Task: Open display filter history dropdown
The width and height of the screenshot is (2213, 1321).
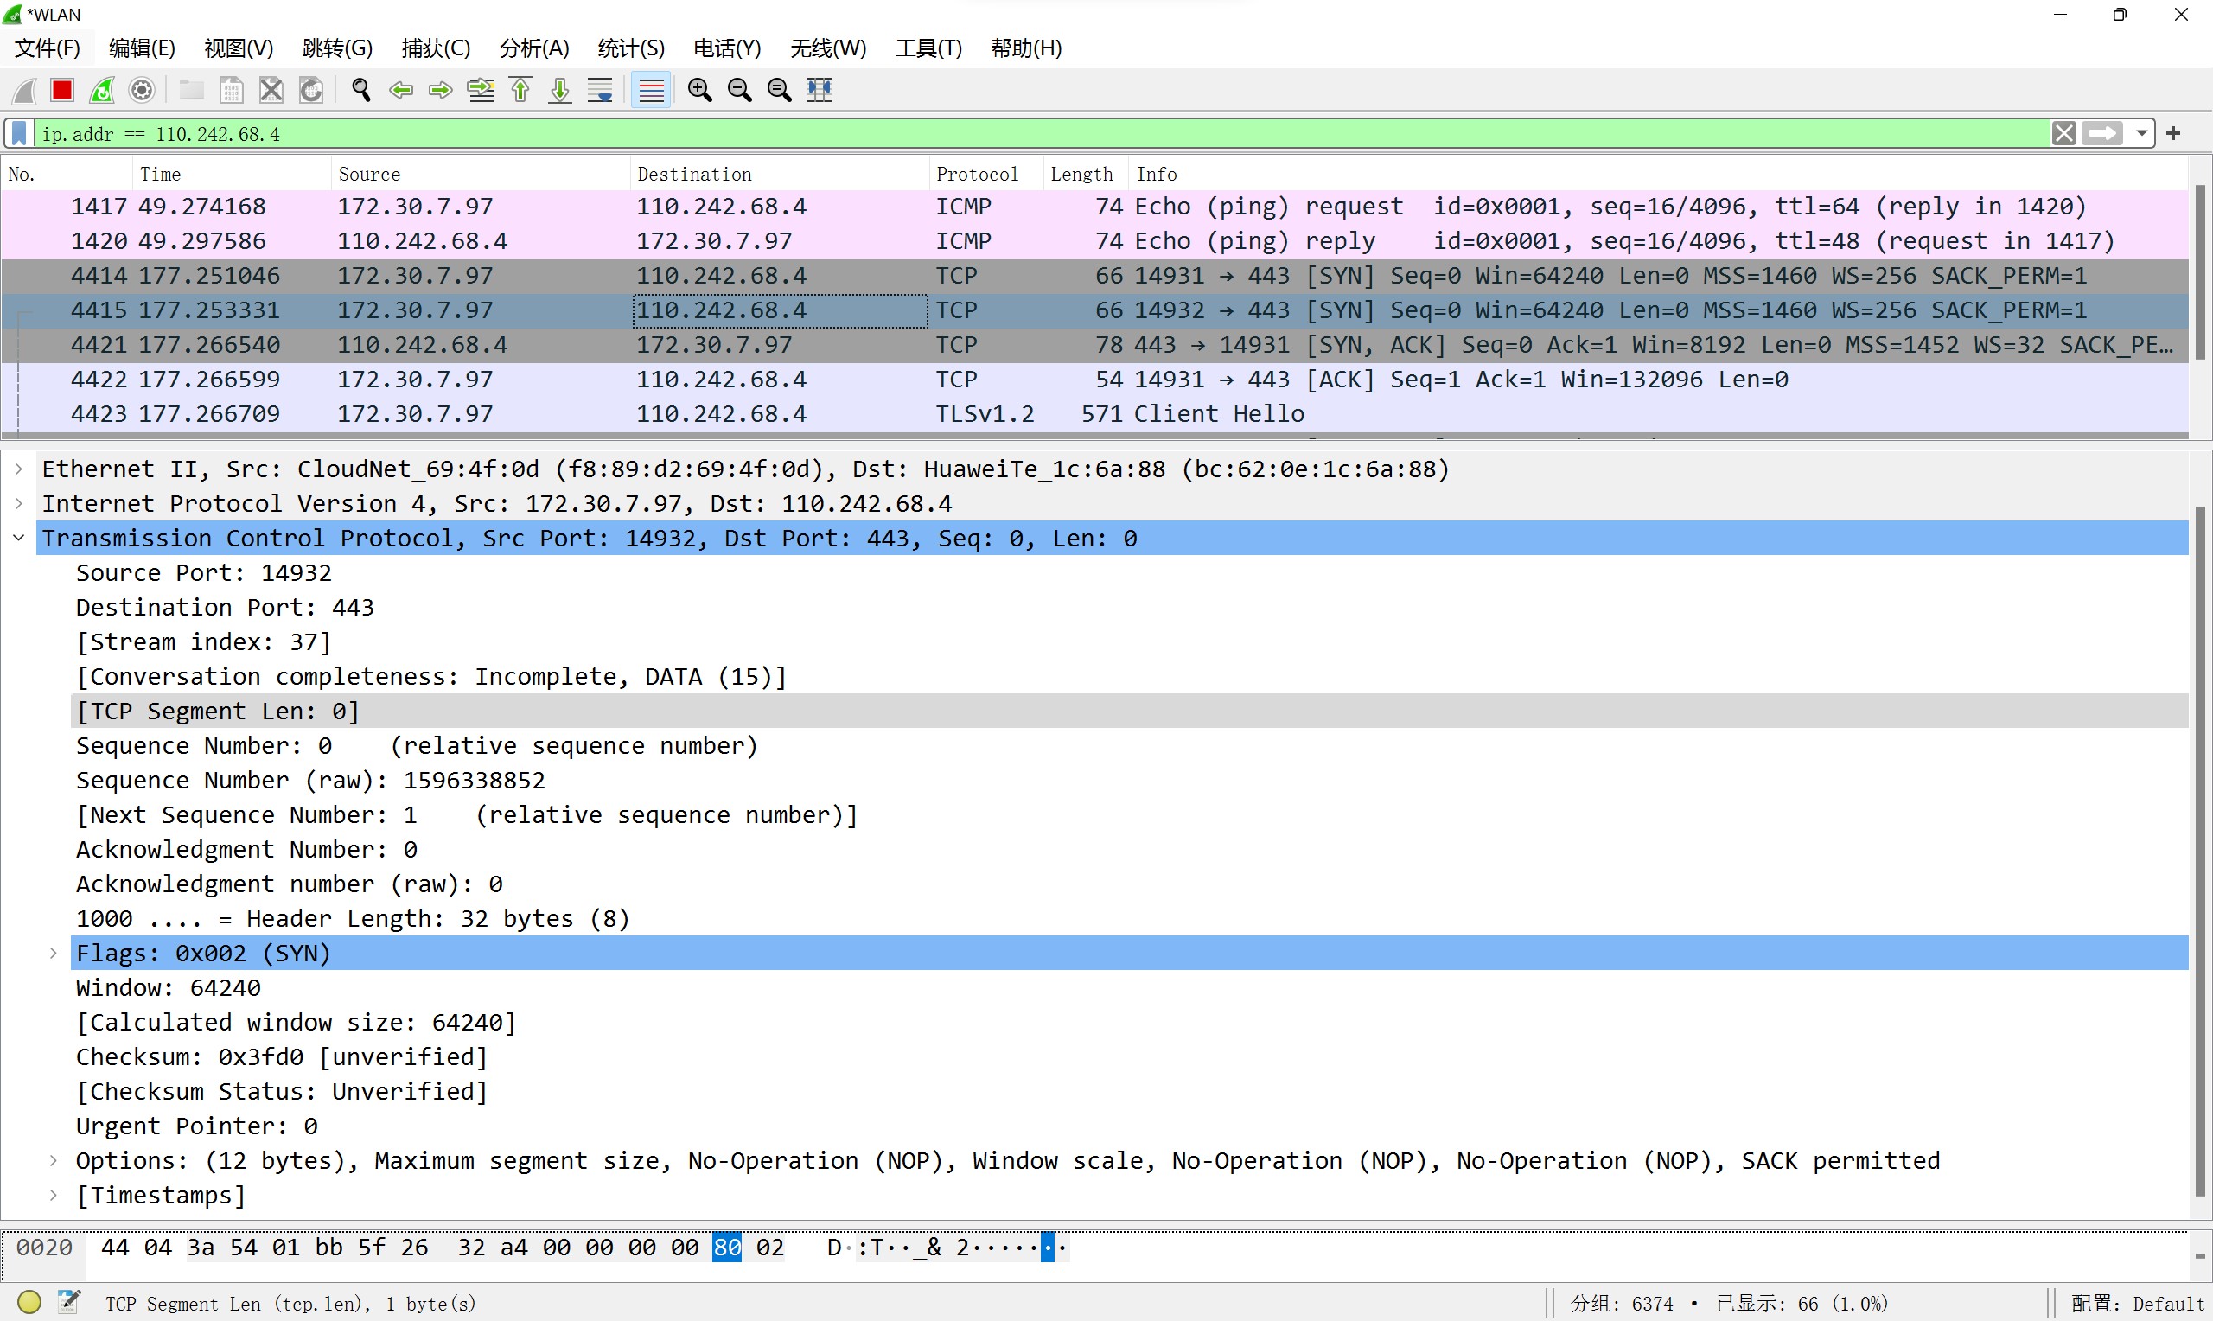Action: [2142, 133]
